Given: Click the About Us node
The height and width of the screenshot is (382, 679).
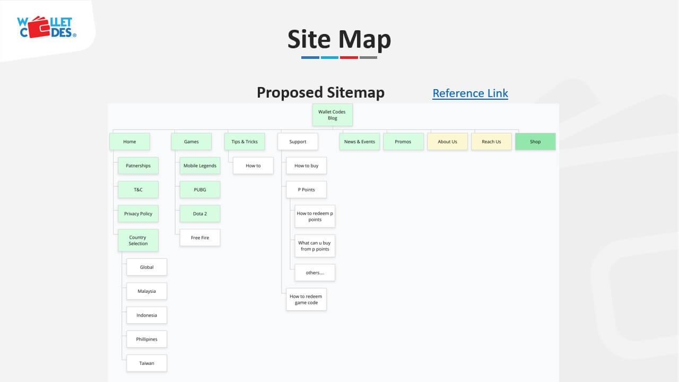Looking at the screenshot, I should click(x=447, y=142).
